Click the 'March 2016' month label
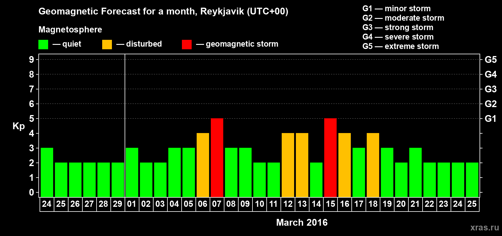Viewport: 502px width, 236px height. click(302, 222)
